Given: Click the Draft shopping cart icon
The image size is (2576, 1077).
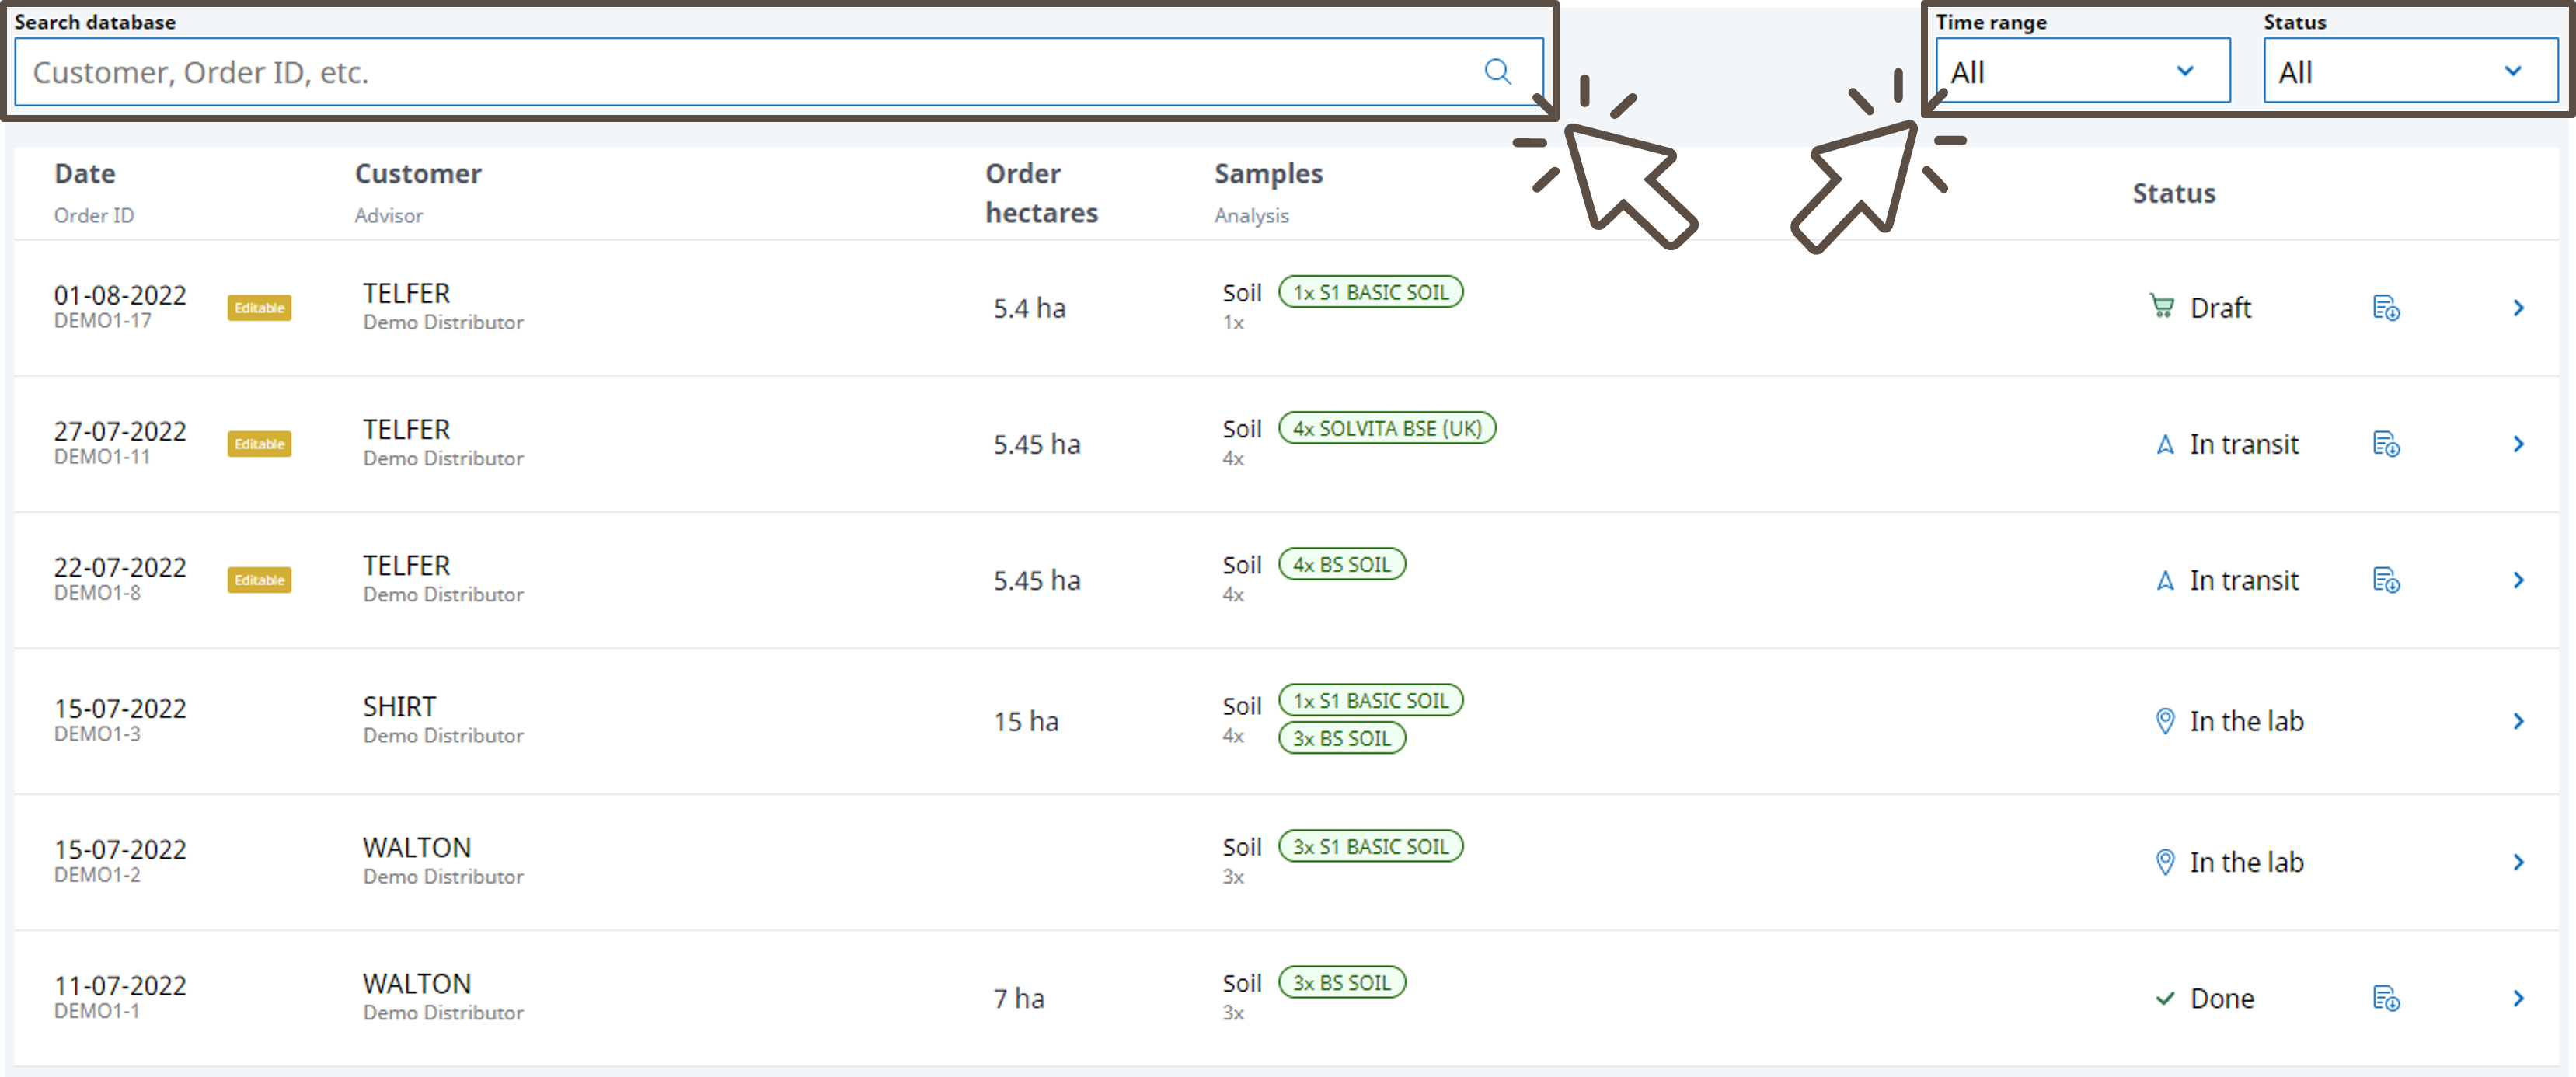Looking at the screenshot, I should pos(2161,307).
